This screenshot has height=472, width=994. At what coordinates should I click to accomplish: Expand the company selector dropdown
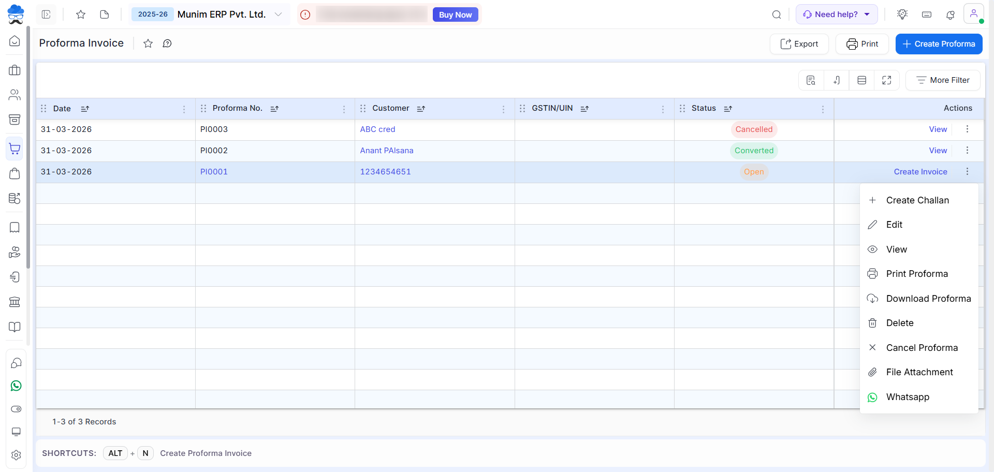tap(278, 14)
